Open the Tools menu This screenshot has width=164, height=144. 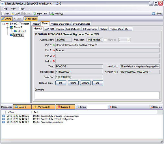22,9
